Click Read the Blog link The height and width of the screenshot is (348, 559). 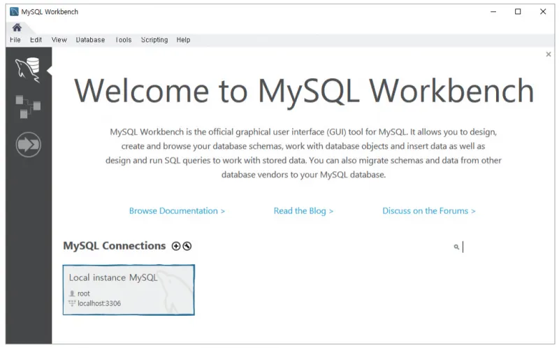(x=303, y=211)
